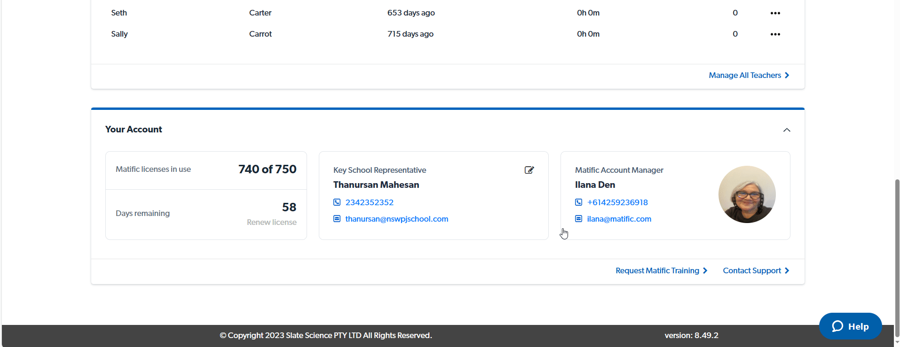Click phone icon beside 2342352352
Screen dimensions: 900x347
click(x=337, y=202)
